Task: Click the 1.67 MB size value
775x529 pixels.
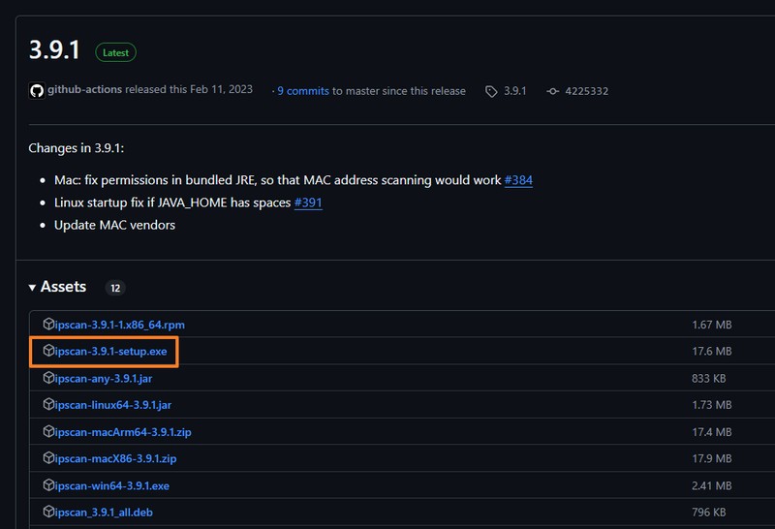Action: [x=712, y=325]
